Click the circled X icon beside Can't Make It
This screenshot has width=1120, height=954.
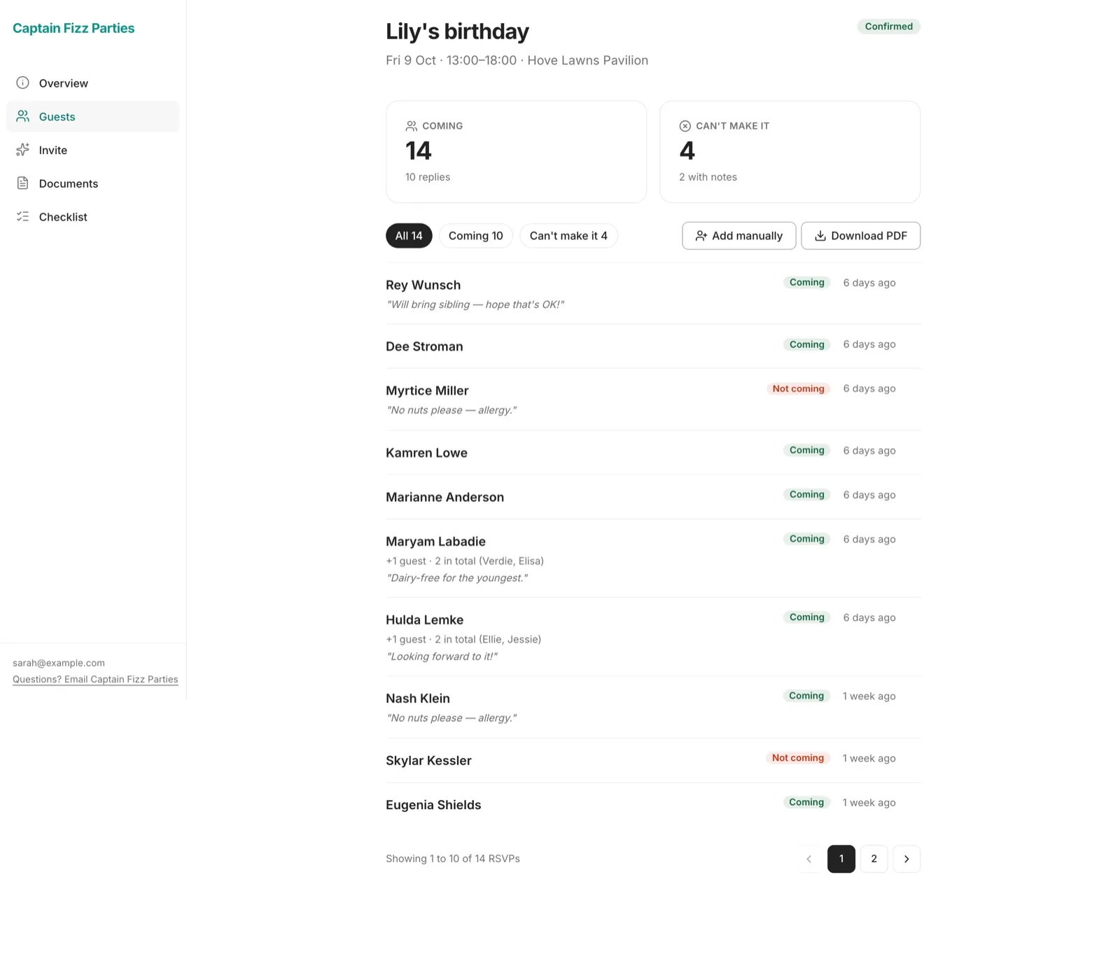click(x=685, y=126)
